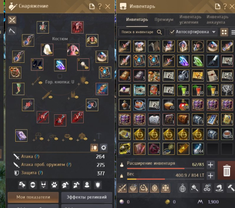The height and width of the screenshot is (208, 235).
Task: Click plus to expand Расширение инвентаря
Action: point(211,165)
